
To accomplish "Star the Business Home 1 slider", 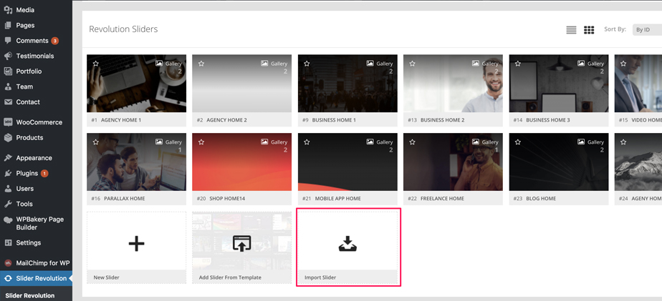I will 307,64.
